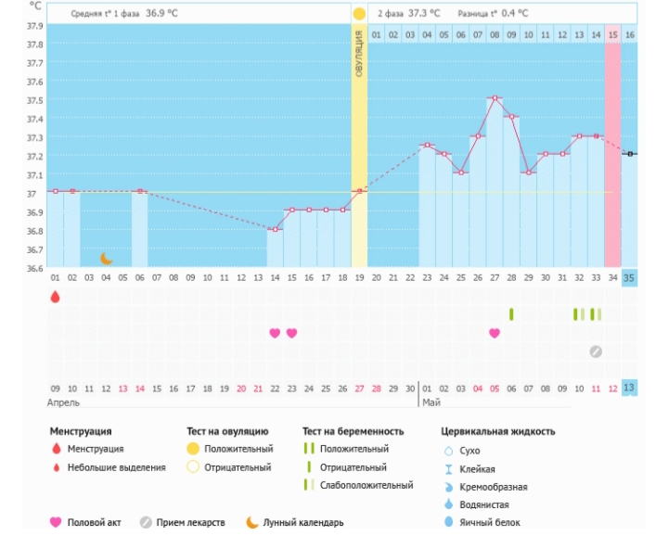This screenshot has width=668, height=536.
Task: Select the 37.5 peak temperature point on the graph
Action: click(495, 98)
